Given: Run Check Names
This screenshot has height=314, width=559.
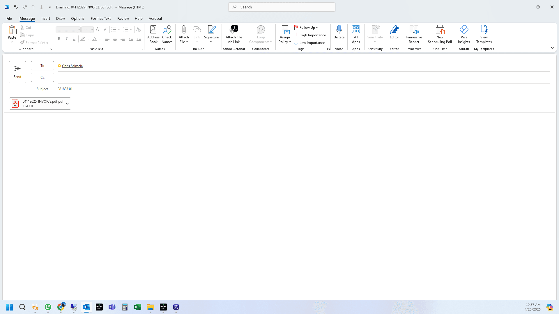Looking at the screenshot, I should [167, 34].
